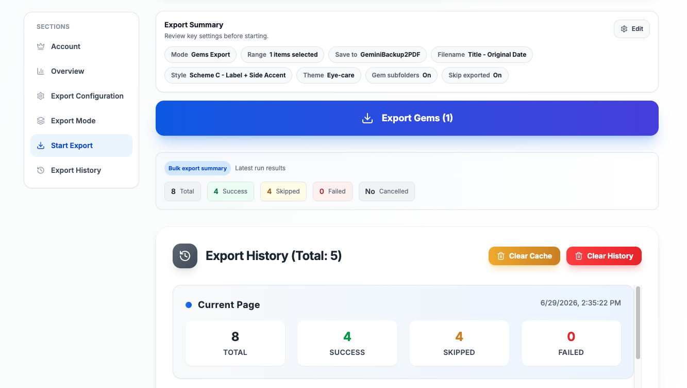Click the Skip exported On chip
The image size is (687, 388).
click(475, 75)
